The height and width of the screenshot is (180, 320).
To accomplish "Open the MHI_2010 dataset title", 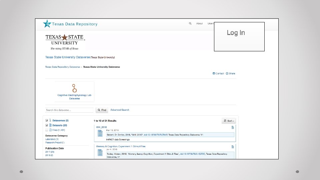I will (x=101, y=127).
